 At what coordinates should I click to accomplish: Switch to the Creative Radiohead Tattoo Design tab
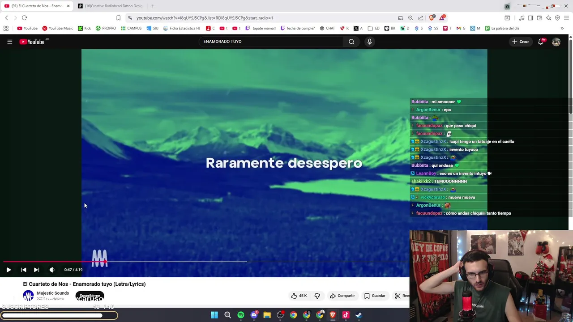coord(110,6)
